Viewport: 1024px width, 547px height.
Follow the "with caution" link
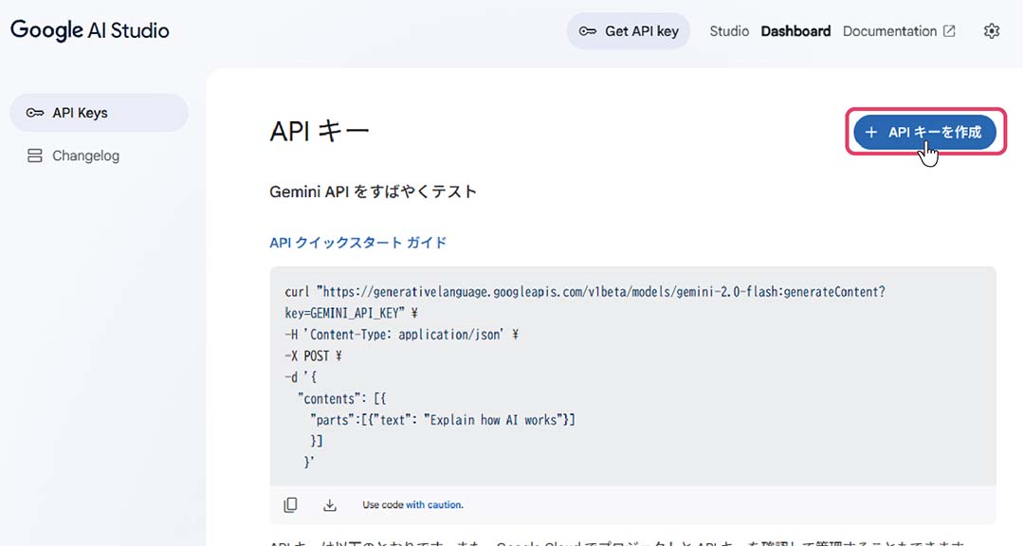click(434, 505)
